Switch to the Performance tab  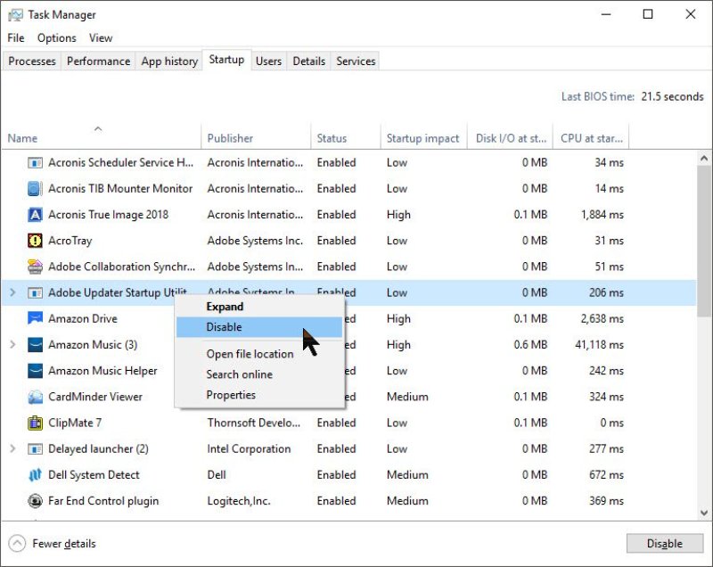pos(98,61)
